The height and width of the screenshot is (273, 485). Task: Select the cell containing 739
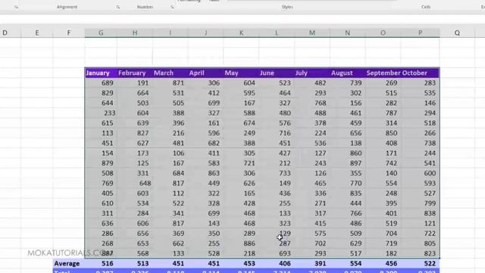[348, 83]
